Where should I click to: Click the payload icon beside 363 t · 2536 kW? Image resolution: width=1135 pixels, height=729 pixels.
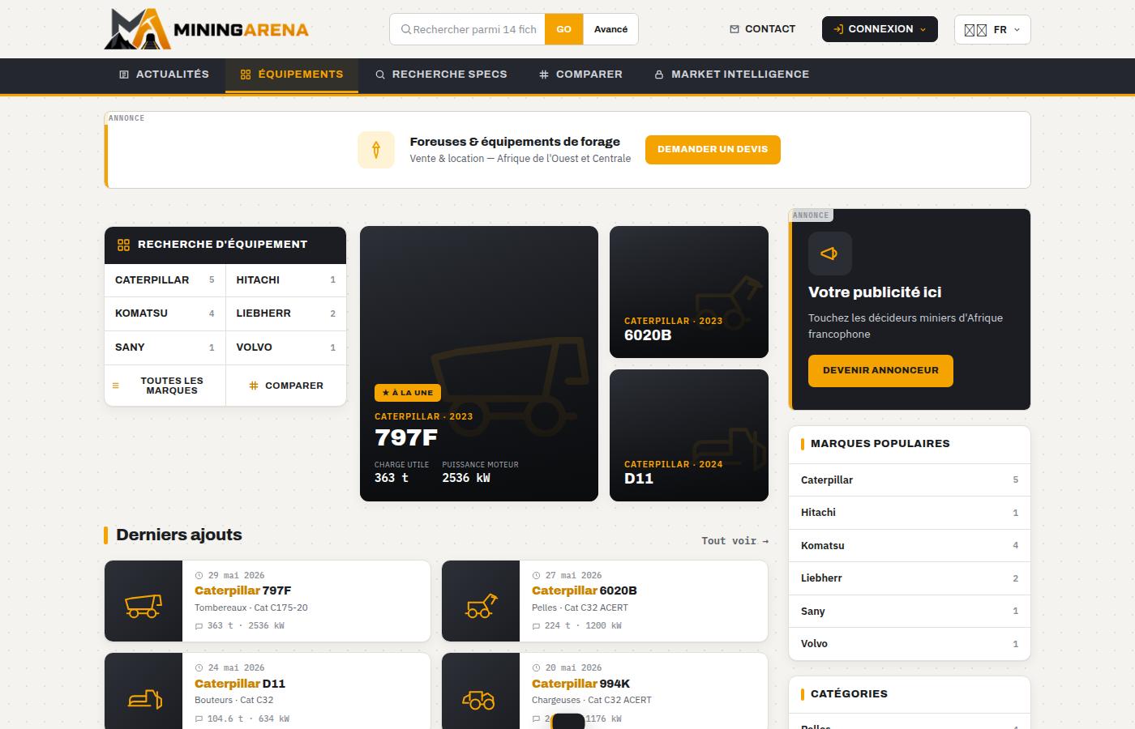pyautogui.click(x=199, y=626)
